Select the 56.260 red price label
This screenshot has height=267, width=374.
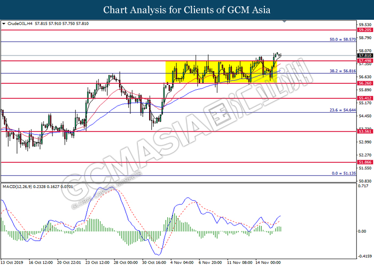[x=365, y=83]
